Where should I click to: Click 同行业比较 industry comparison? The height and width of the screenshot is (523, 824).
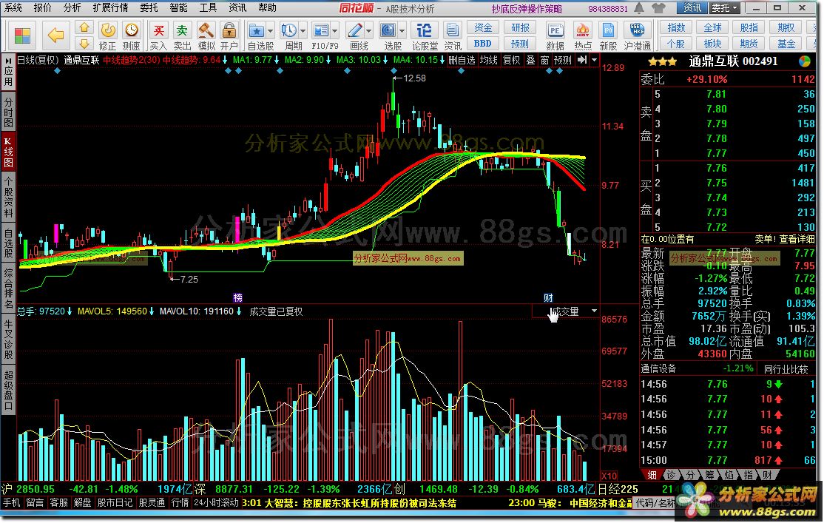click(x=786, y=369)
